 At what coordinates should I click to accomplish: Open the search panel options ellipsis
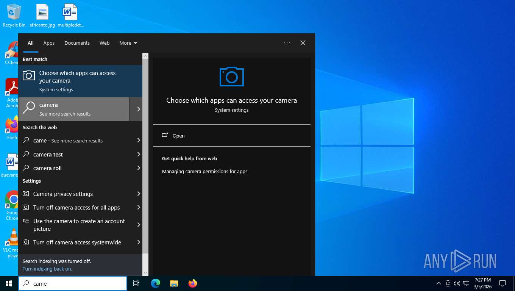point(287,43)
